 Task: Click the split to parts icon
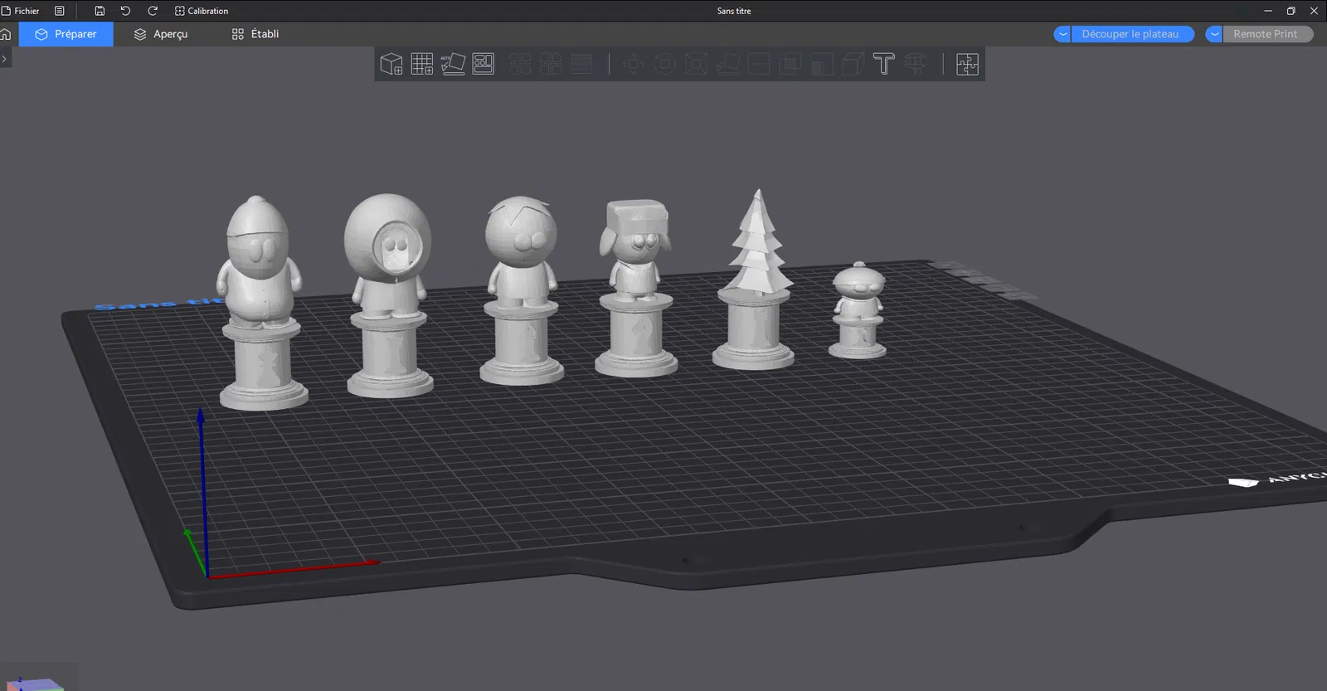pos(551,64)
